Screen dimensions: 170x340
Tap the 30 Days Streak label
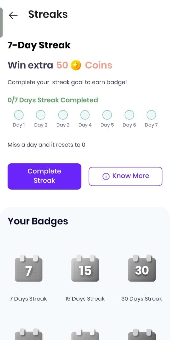(142, 299)
